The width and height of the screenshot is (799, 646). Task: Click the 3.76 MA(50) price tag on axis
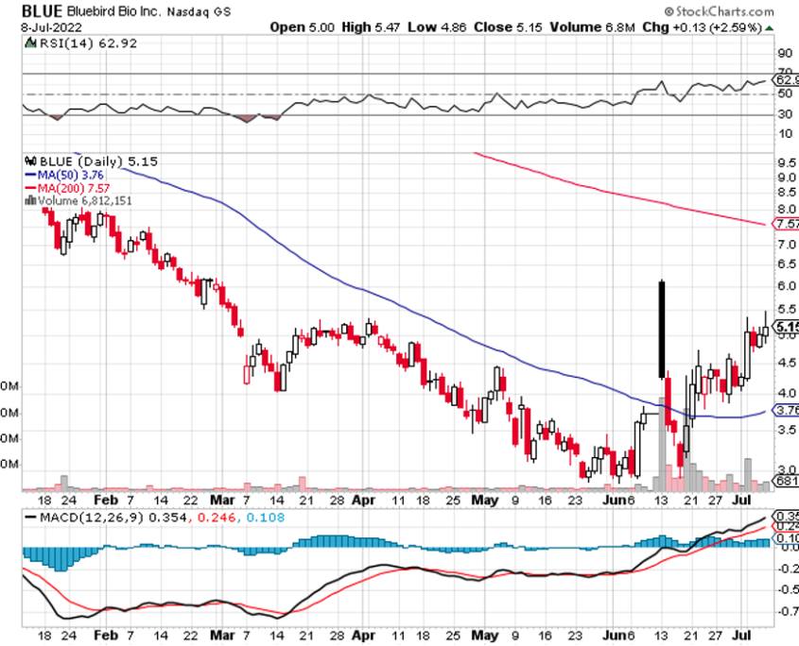pos(785,410)
